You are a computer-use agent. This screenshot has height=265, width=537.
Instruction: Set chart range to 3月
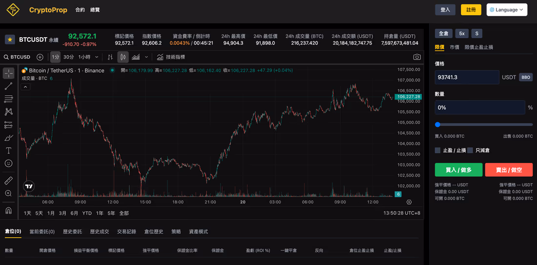pyautogui.click(x=62, y=213)
